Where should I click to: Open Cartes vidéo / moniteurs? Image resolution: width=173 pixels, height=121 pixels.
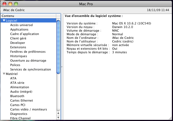coord(29,109)
